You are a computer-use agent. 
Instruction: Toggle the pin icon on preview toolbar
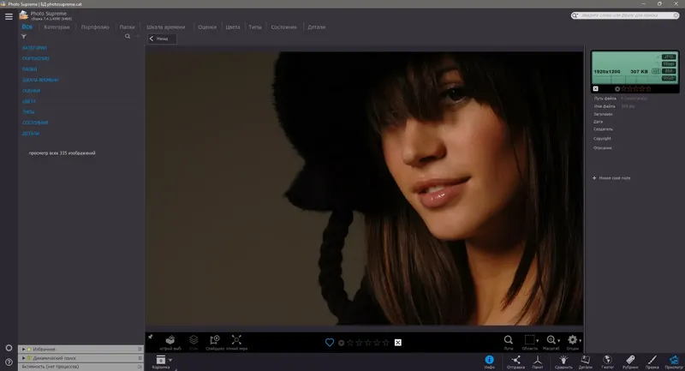(x=151, y=337)
